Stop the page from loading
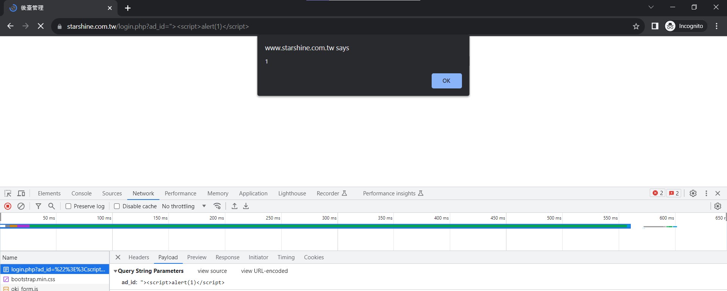This screenshot has width=727, height=291. coord(41,26)
